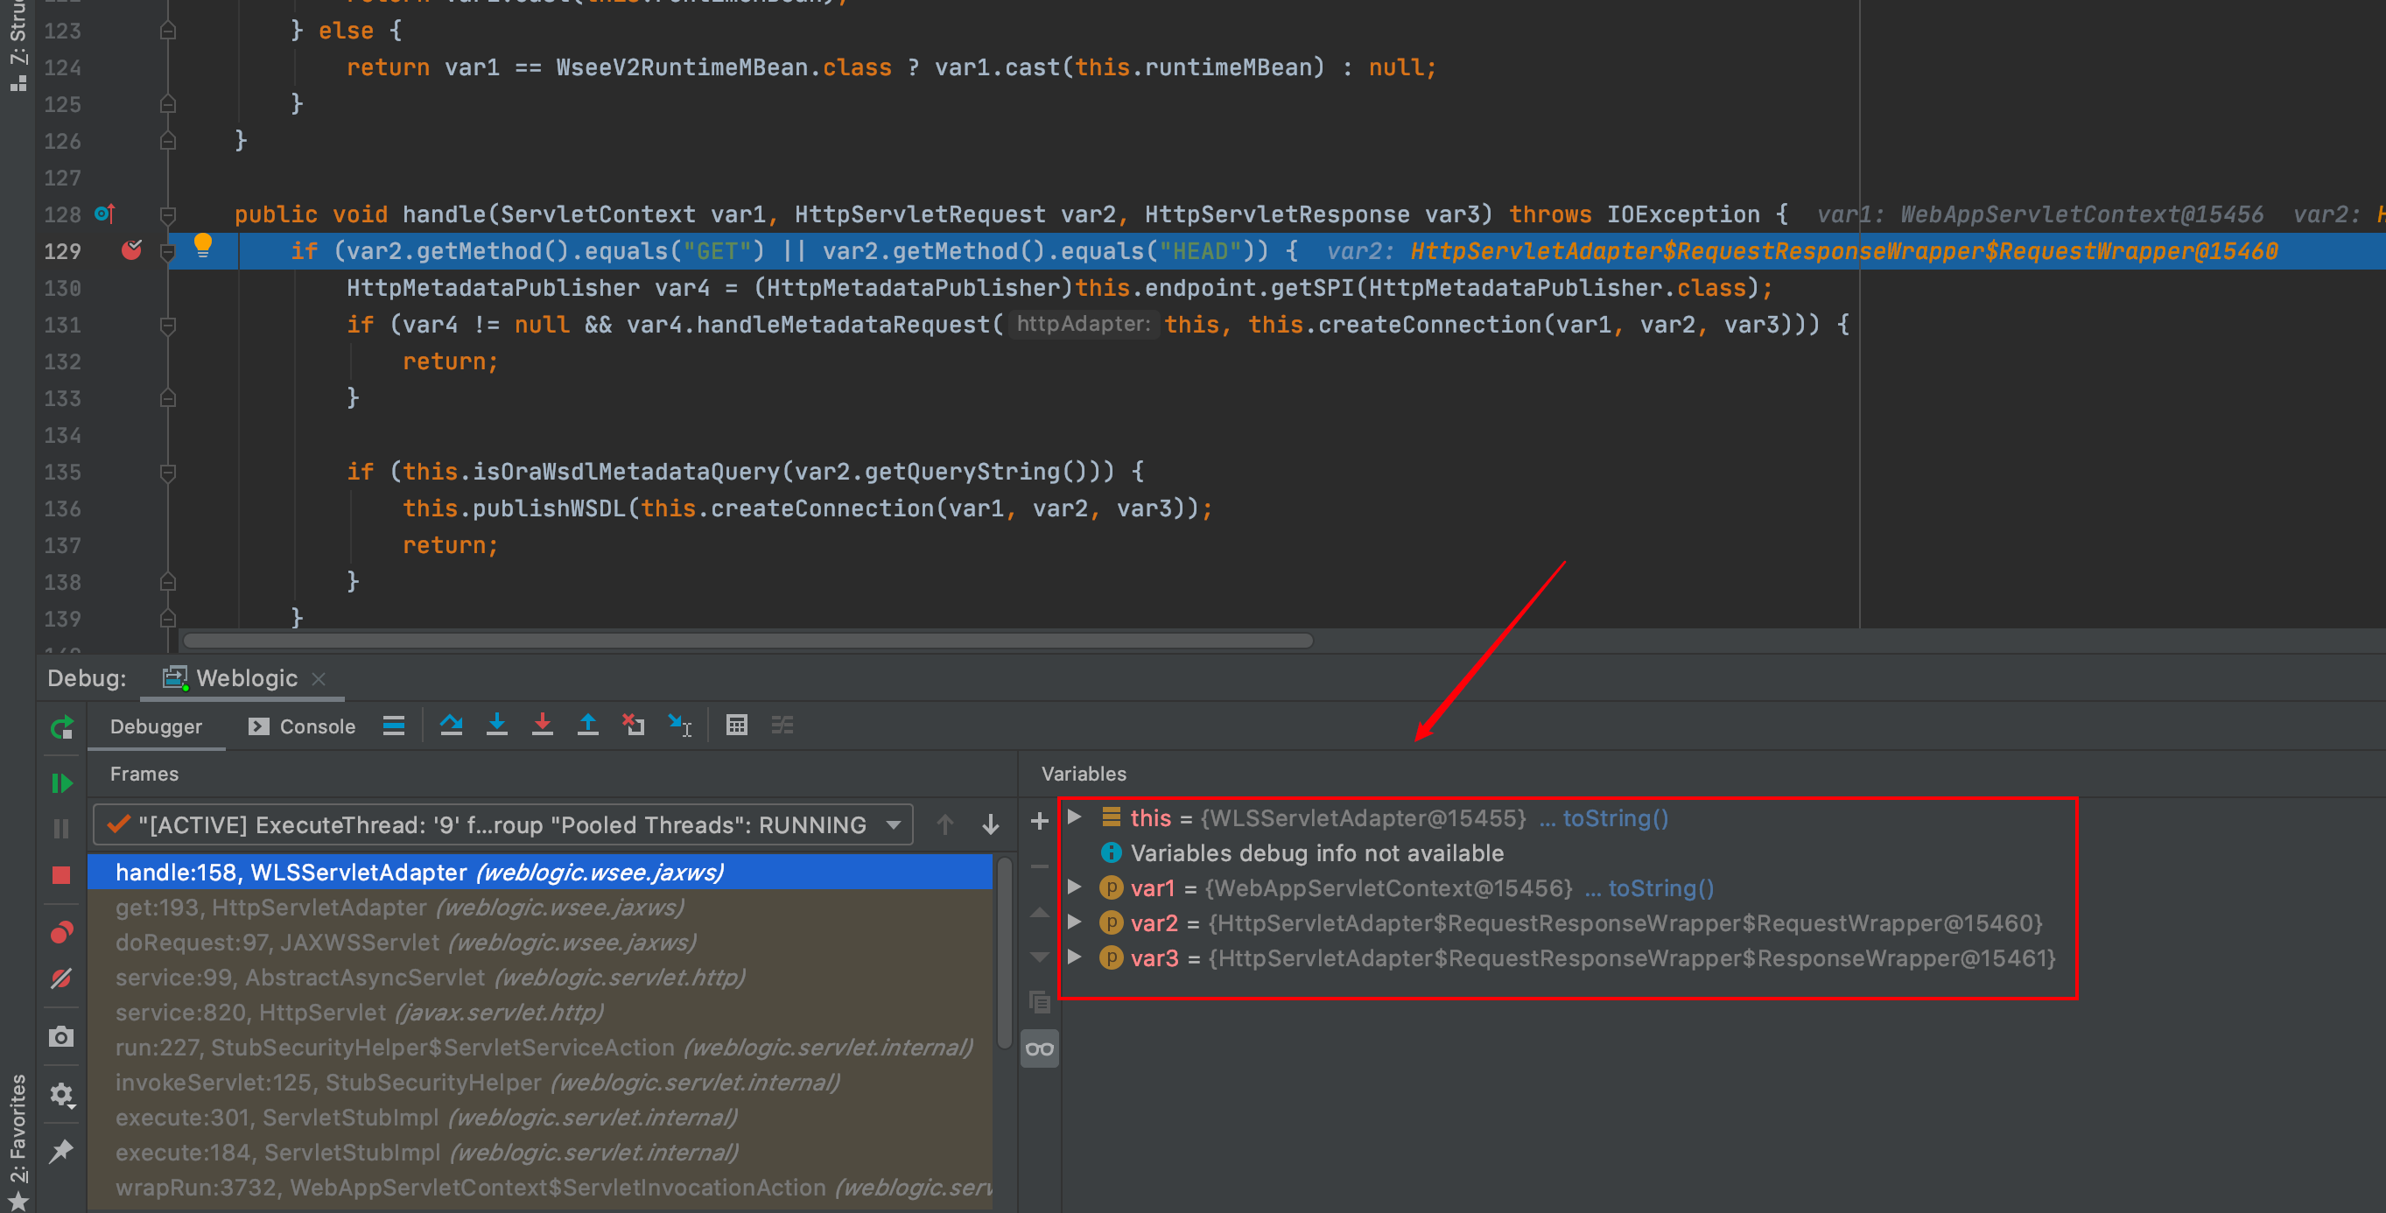Stop the debug session
The image size is (2386, 1213).
[x=61, y=875]
